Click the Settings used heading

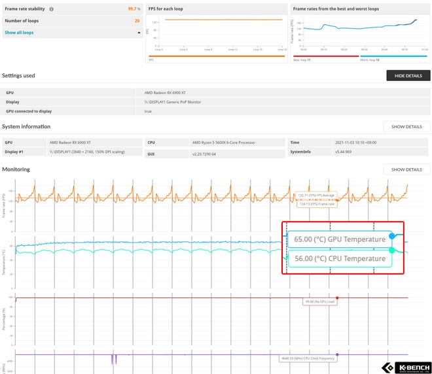point(18,75)
